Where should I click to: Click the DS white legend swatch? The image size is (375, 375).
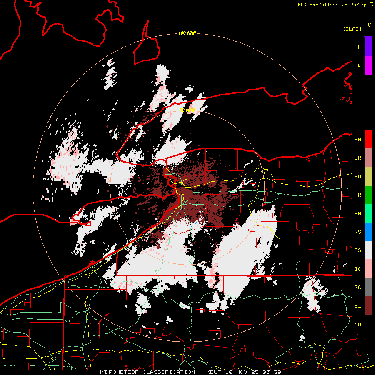coord(368,250)
